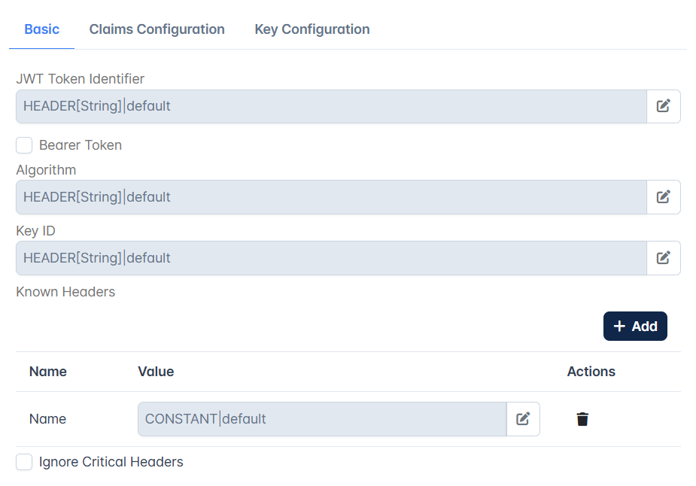This screenshot has width=696, height=486.
Task: Toggle the Ignore Critical Headers checkbox
Action: (24, 462)
